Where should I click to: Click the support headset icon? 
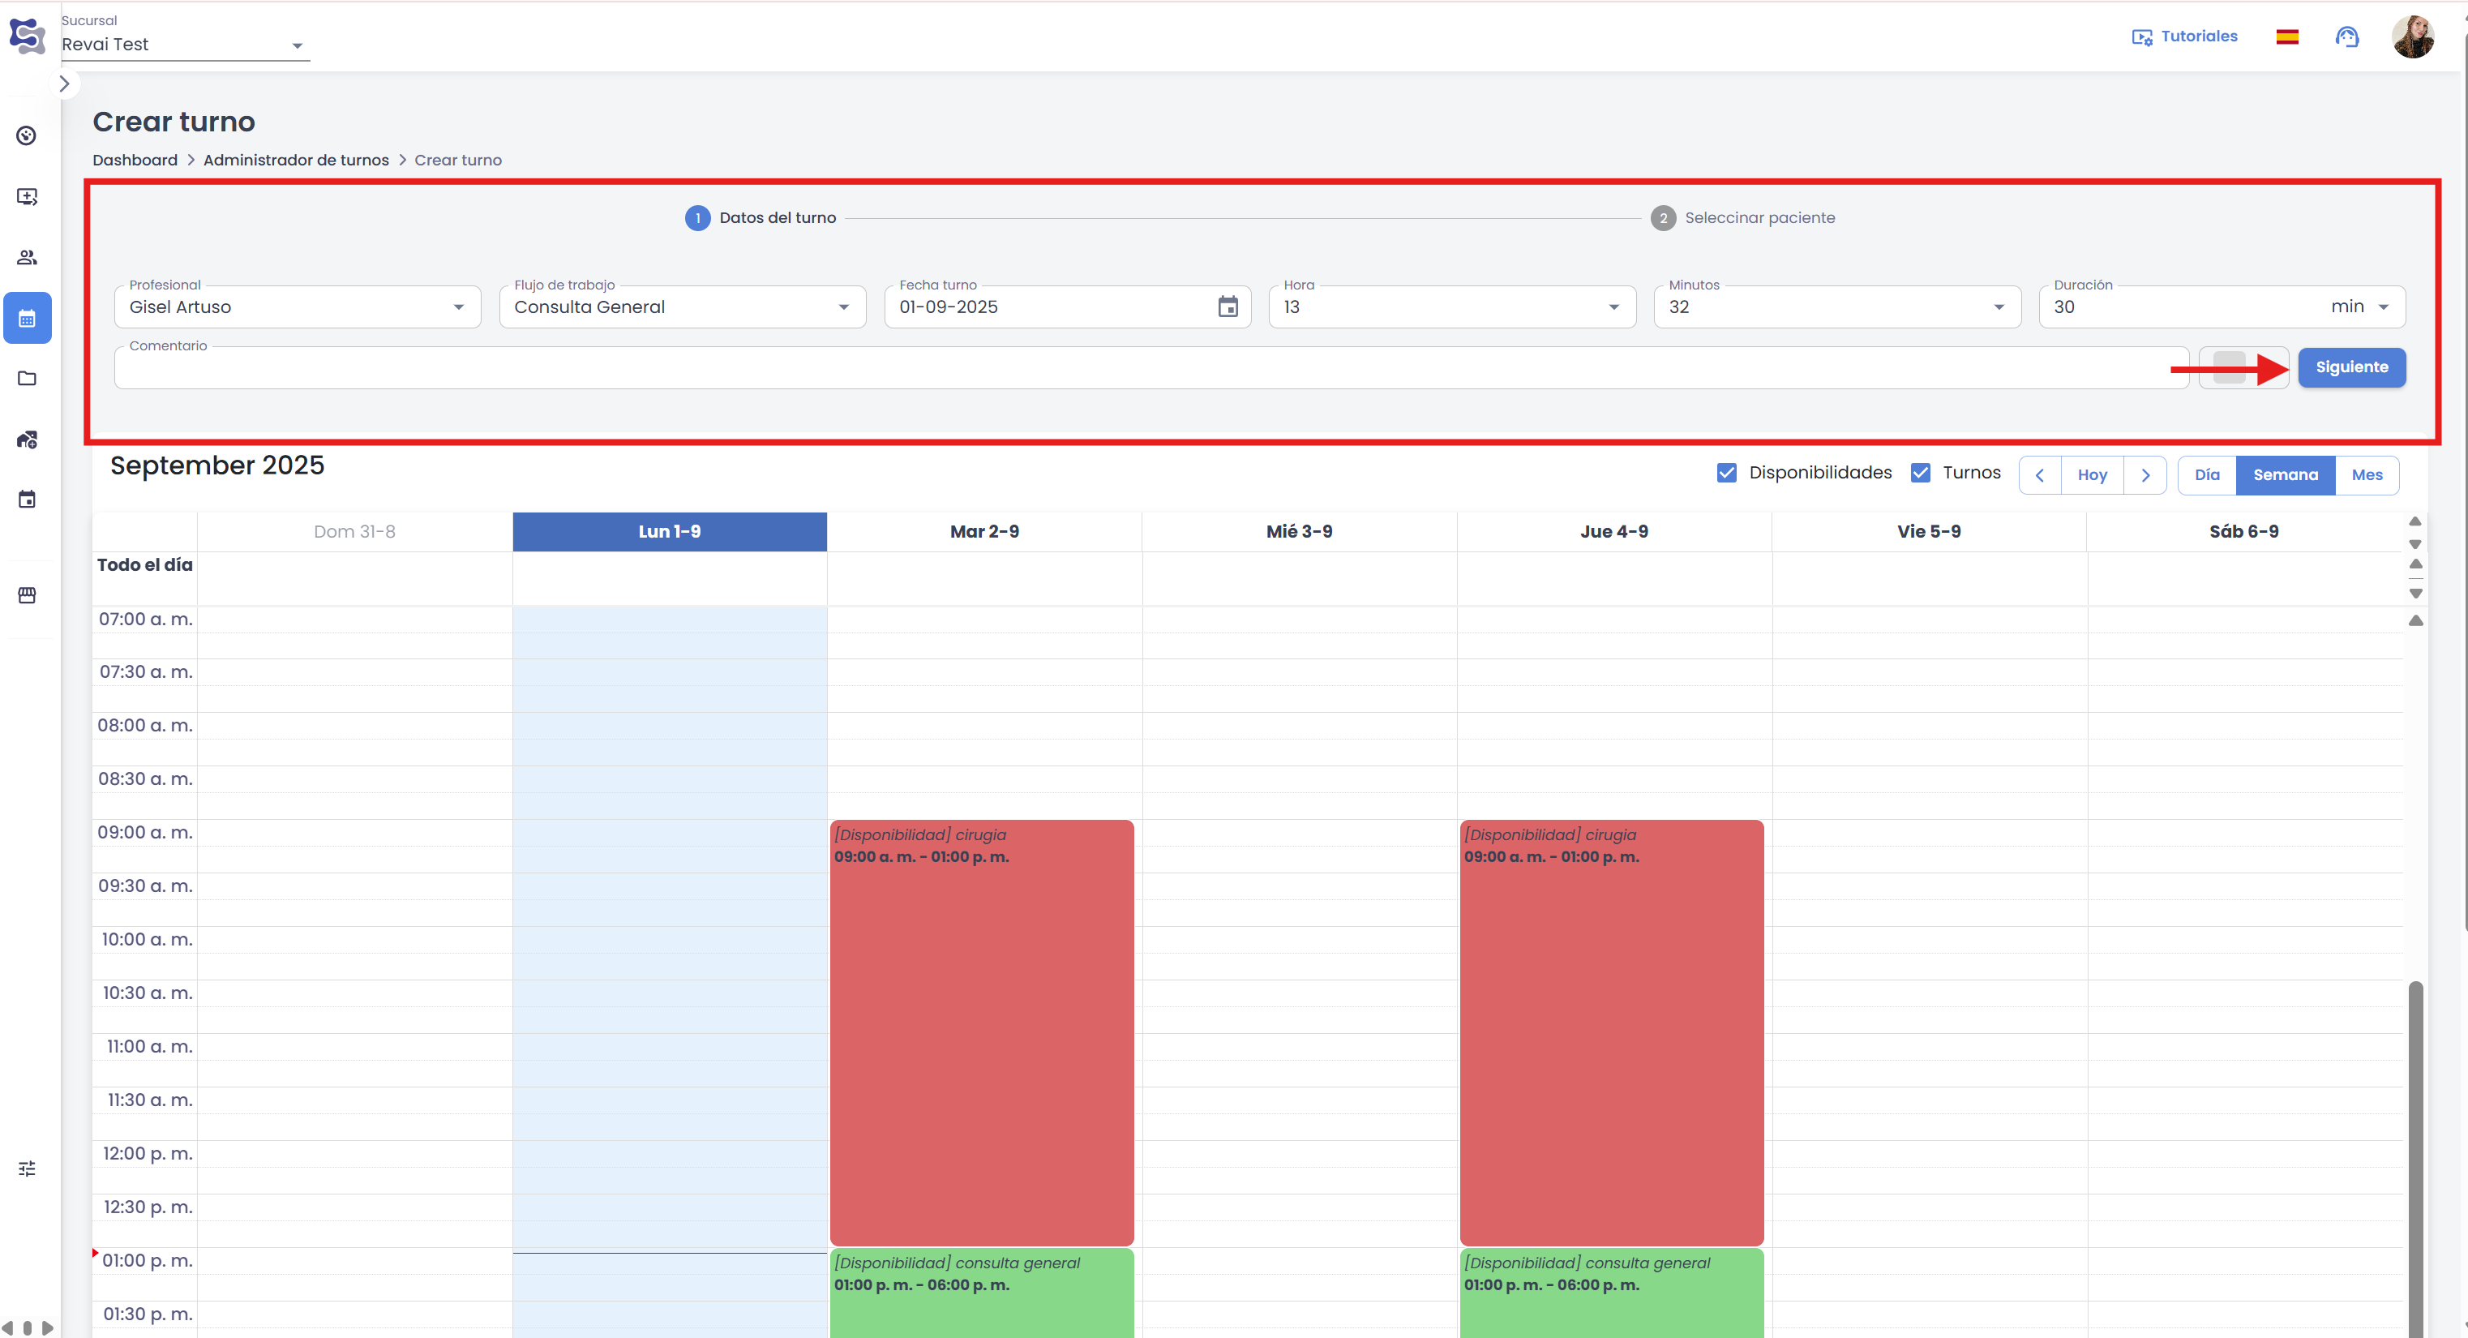point(2346,36)
